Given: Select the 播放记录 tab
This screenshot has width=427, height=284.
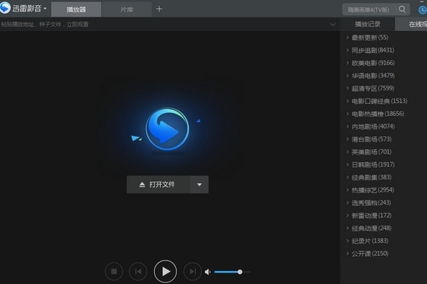Looking at the screenshot, I should [368, 24].
